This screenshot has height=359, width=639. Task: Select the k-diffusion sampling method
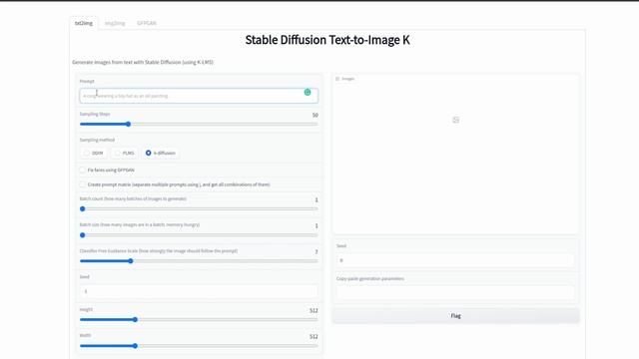161,153
